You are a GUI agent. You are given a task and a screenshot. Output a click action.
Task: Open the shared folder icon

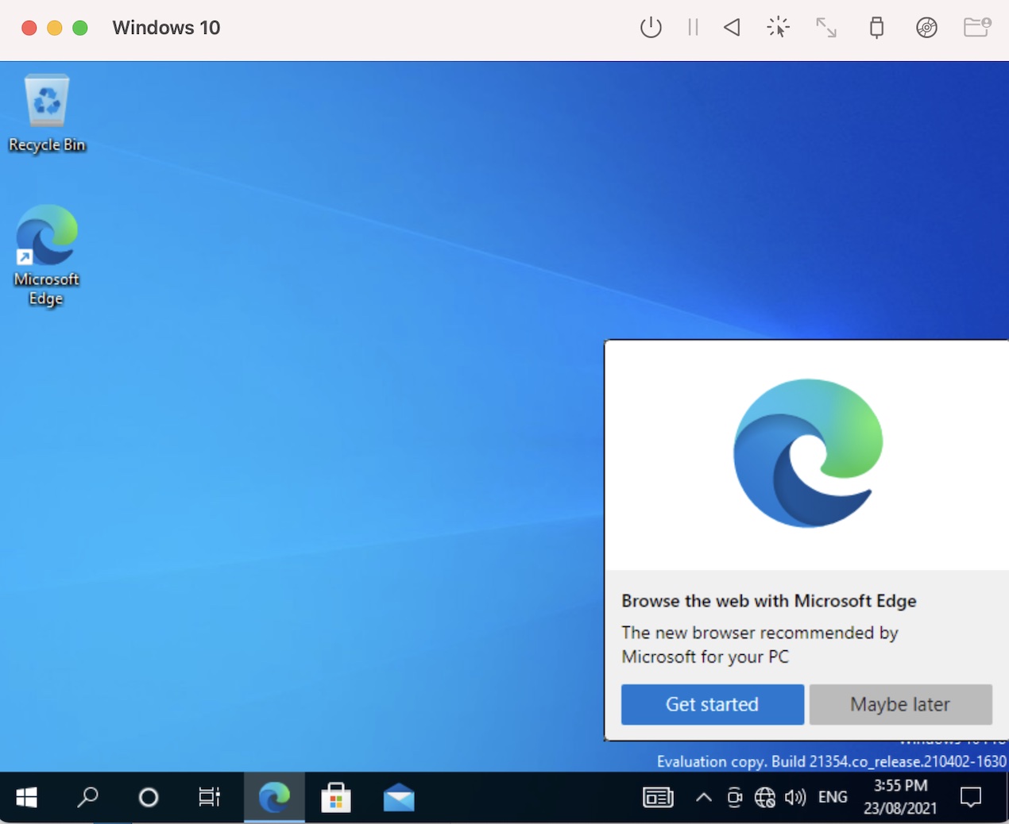(977, 28)
